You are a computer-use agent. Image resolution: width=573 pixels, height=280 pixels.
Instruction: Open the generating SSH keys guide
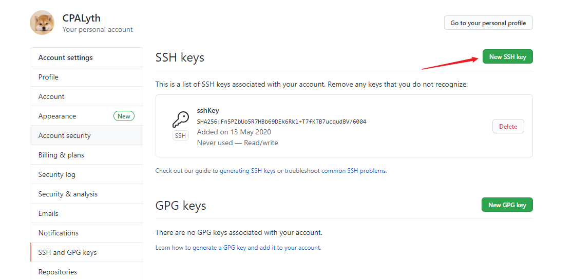click(x=247, y=171)
